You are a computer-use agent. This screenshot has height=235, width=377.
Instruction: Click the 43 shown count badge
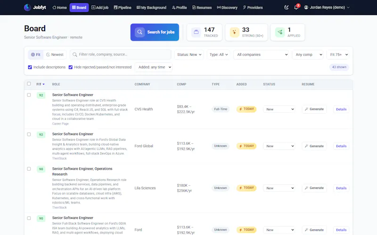(339, 67)
